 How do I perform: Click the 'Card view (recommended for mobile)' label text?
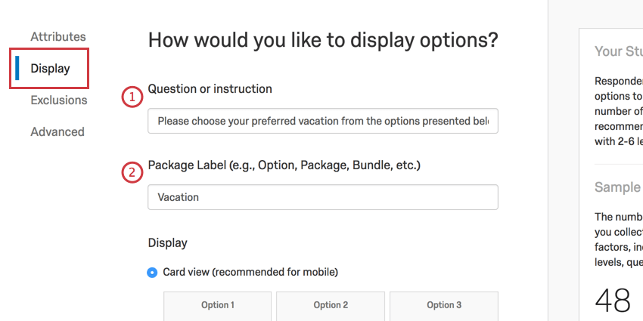tap(250, 272)
